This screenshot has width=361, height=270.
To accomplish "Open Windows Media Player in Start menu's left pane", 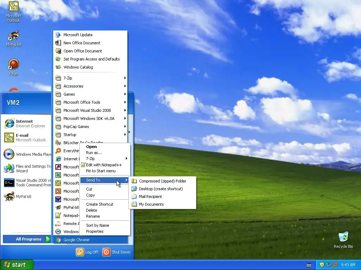I will click(x=27, y=154).
